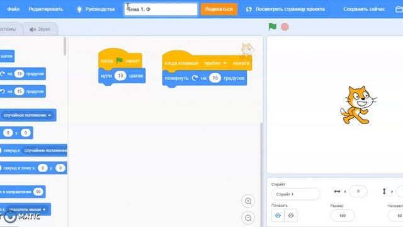Click the counterclockwise turn 15 градусов palette block
The height and width of the screenshot is (227, 403).
(x=23, y=91)
